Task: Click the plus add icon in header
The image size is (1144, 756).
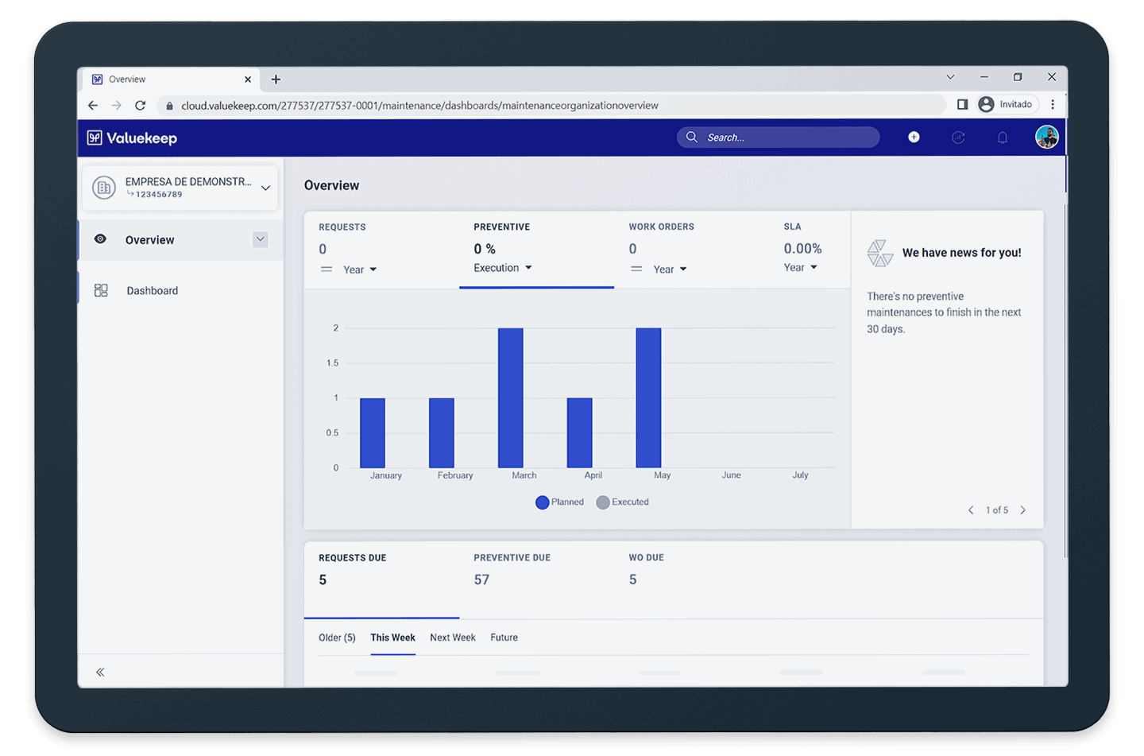Action: tap(914, 138)
